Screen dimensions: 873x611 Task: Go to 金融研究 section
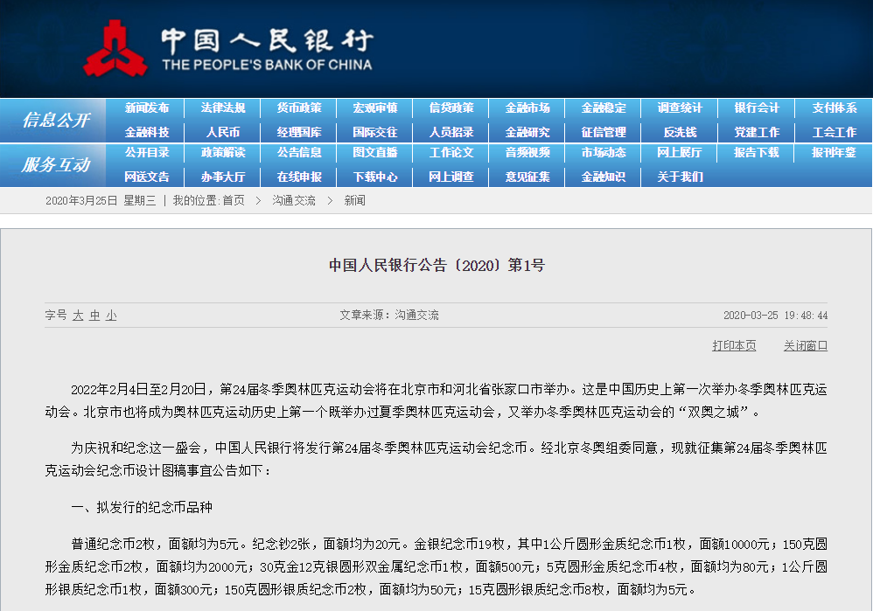(x=527, y=133)
